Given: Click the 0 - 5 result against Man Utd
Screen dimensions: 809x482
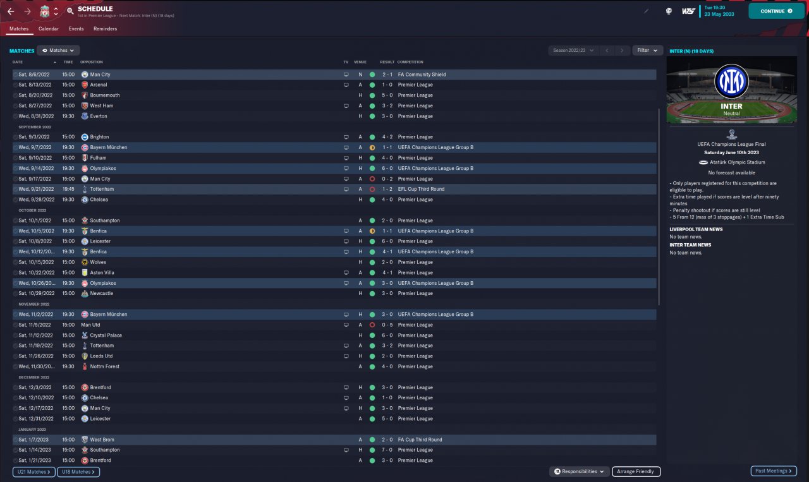Looking at the screenshot, I should pos(387,325).
